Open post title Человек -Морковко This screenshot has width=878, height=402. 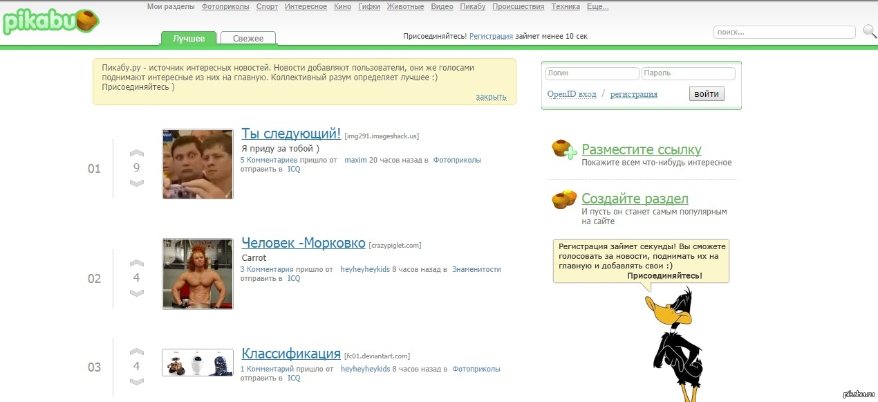pyautogui.click(x=303, y=244)
